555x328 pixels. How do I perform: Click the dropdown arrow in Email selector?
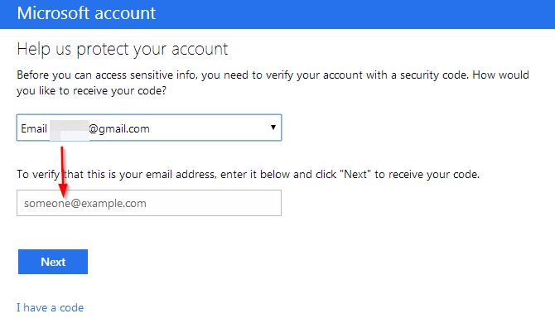pos(273,128)
